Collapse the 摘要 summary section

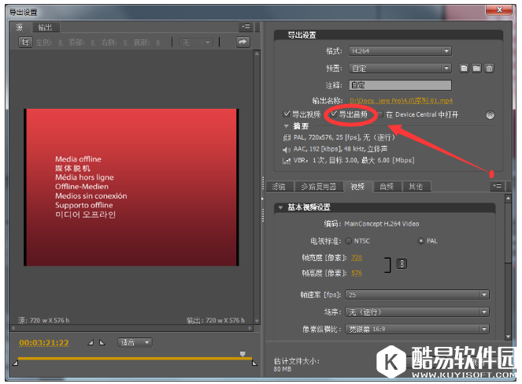[287, 125]
